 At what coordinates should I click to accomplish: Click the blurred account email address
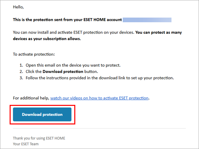147,20
